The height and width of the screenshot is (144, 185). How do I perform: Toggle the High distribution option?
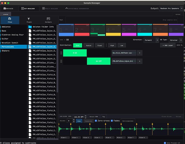pyautogui.click(x=112, y=46)
